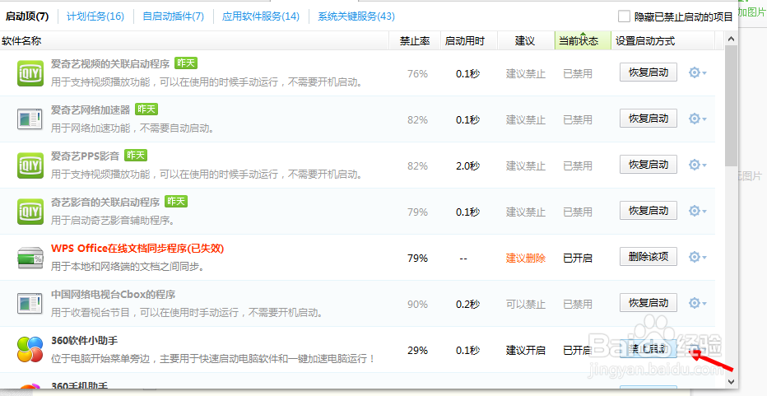Click 用于本地和网络端的文档之间同步 description
This screenshot has height=396, width=767.
point(128,267)
